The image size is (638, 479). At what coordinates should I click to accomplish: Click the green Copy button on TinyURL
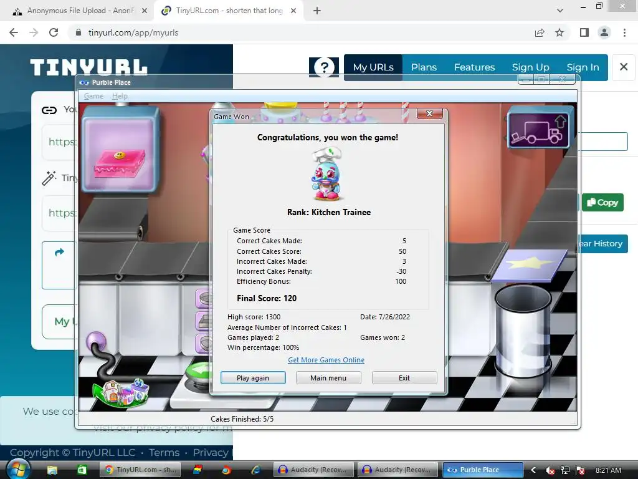click(602, 203)
